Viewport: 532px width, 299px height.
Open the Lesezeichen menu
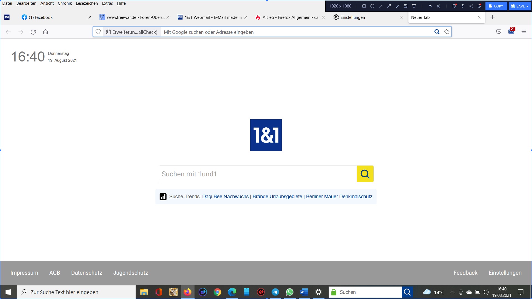[x=87, y=3]
